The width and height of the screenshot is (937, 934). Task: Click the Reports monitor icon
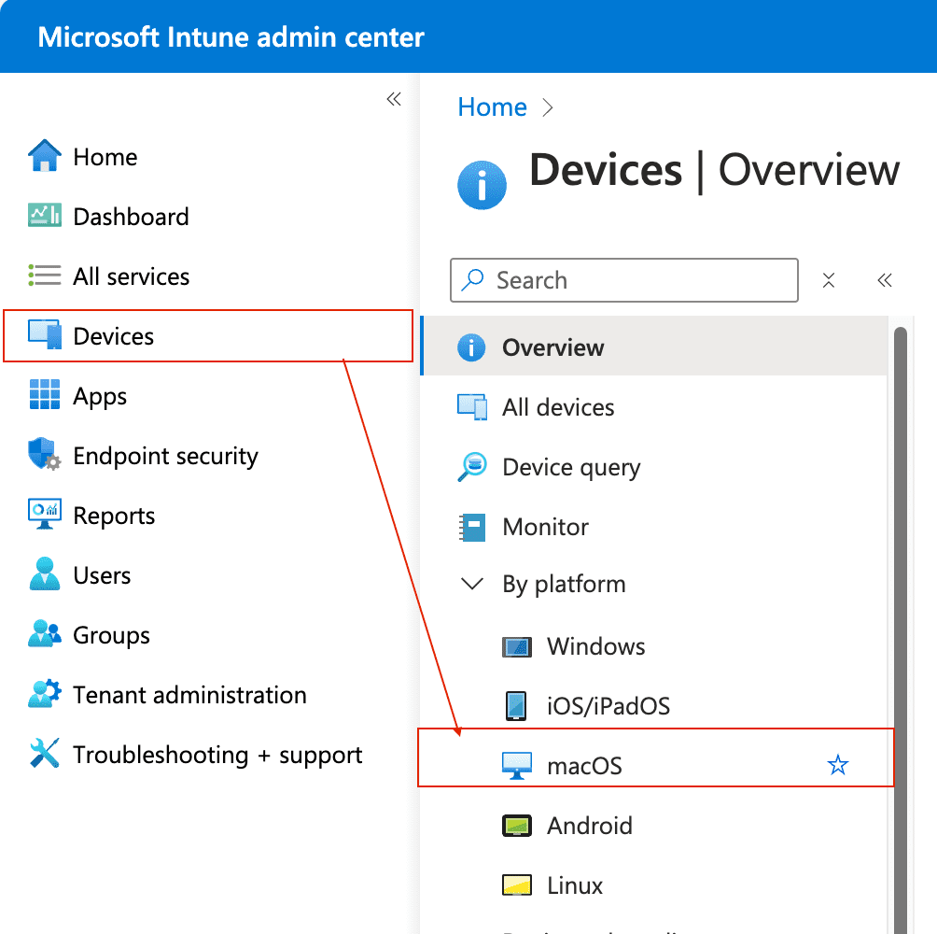click(44, 515)
